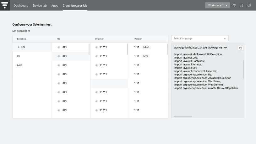Click the Browser column header
The width and height of the screenshot is (256, 144).
tap(100, 39)
